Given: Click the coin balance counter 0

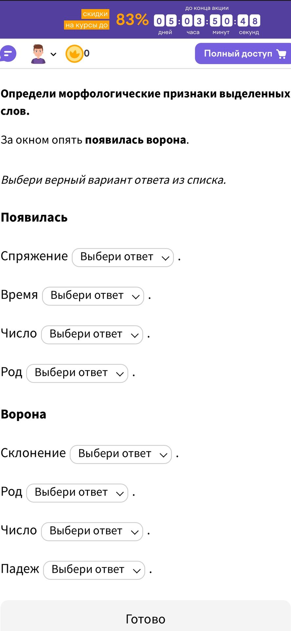Looking at the screenshot, I should click(x=87, y=53).
